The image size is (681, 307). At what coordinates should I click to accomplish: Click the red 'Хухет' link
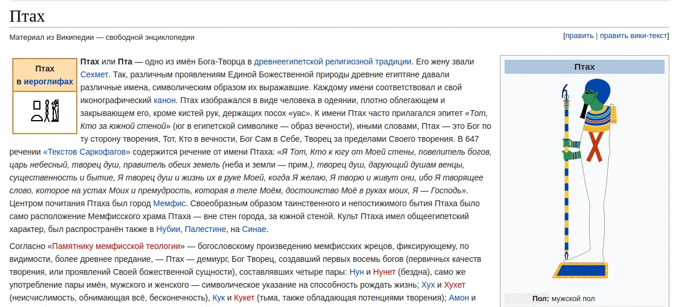tap(455, 285)
